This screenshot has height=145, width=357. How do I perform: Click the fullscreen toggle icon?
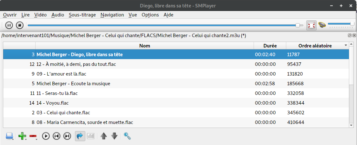311,25
